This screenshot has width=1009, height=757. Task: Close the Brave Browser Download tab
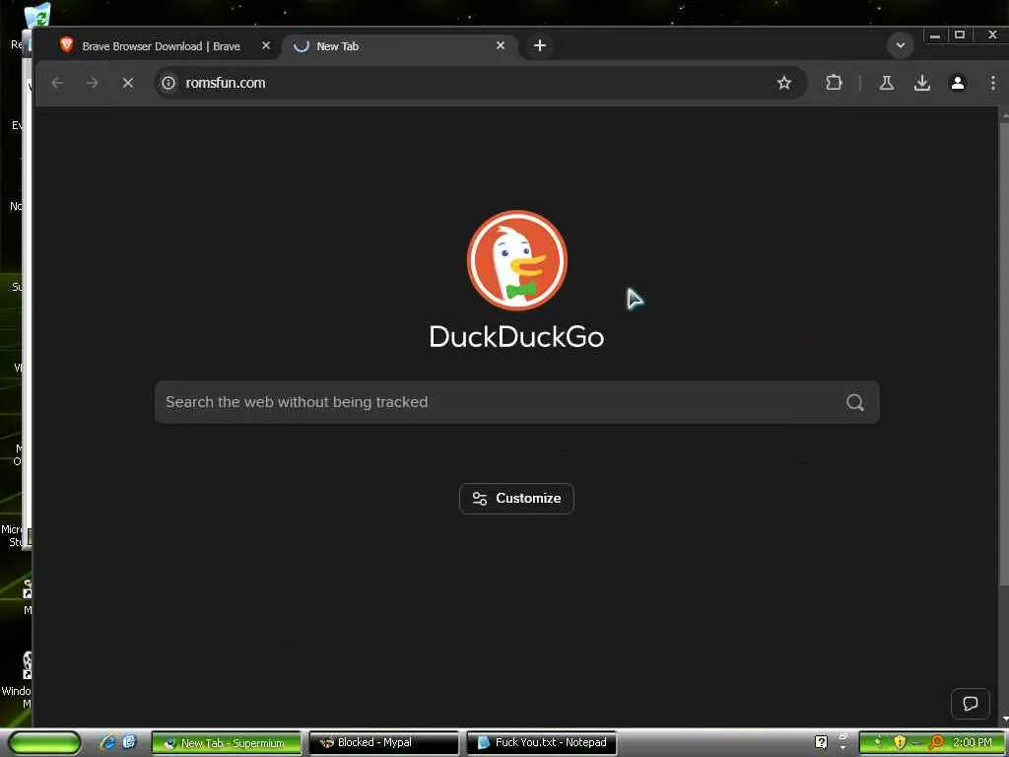click(x=266, y=45)
